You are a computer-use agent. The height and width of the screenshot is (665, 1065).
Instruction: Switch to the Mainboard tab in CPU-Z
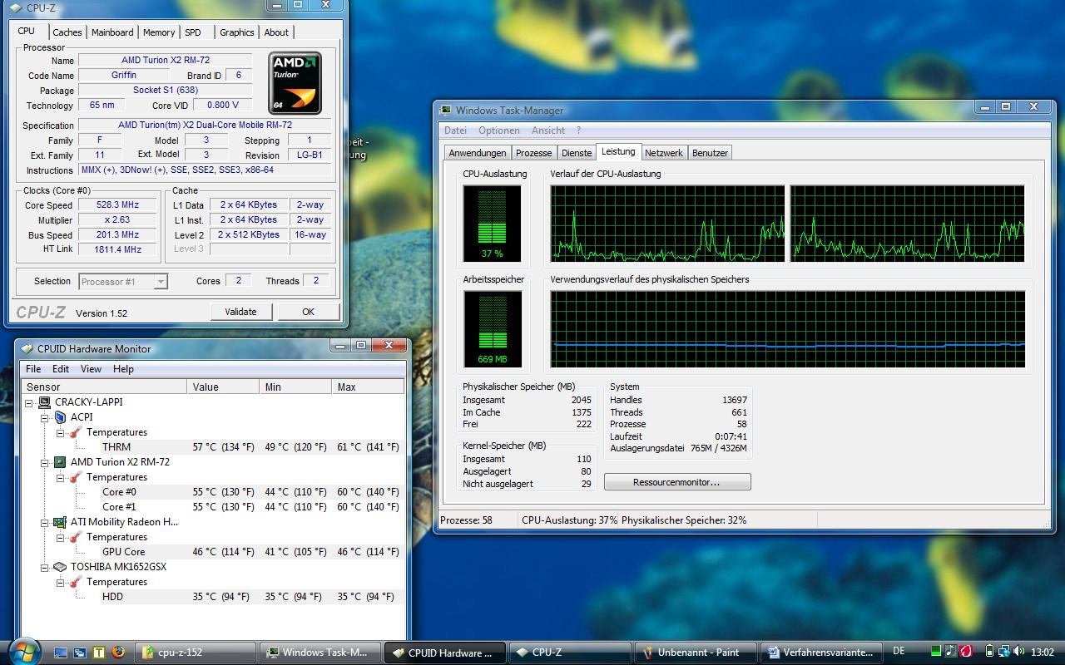pyautogui.click(x=112, y=32)
